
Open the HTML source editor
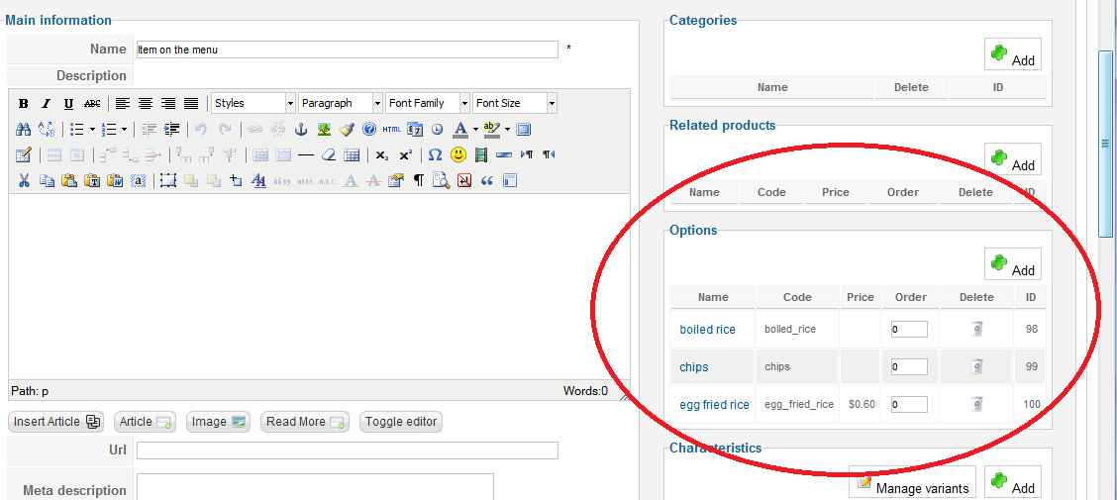(x=392, y=129)
